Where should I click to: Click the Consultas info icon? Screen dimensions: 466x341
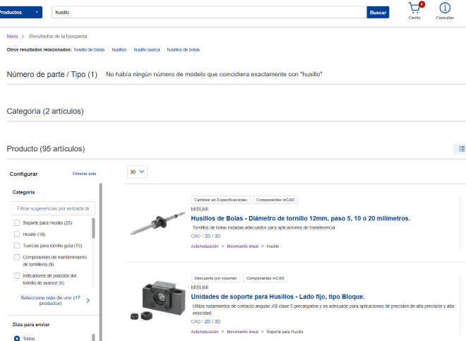(445, 8)
